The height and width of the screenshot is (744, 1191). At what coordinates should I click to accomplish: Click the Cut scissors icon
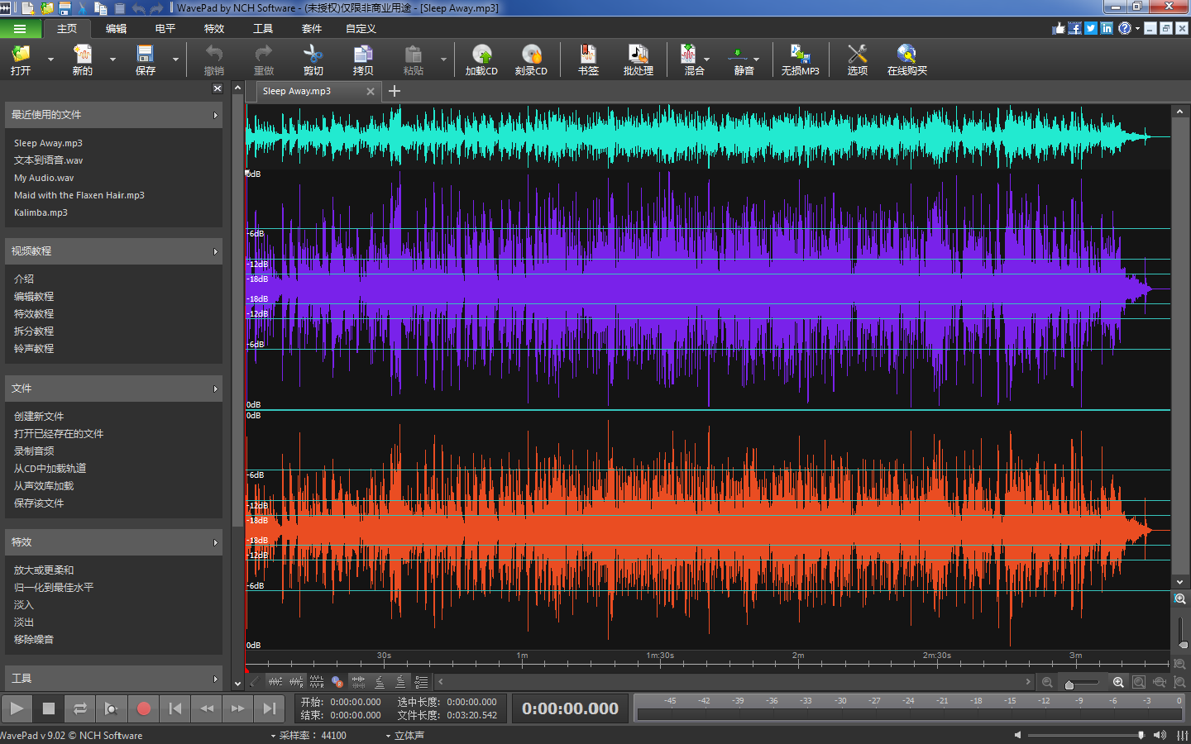313,60
